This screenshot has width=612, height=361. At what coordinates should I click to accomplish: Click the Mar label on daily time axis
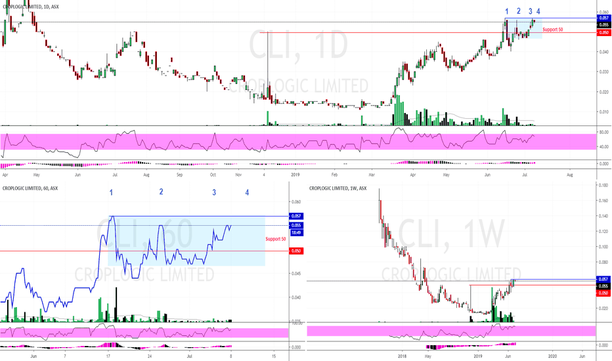372,175
